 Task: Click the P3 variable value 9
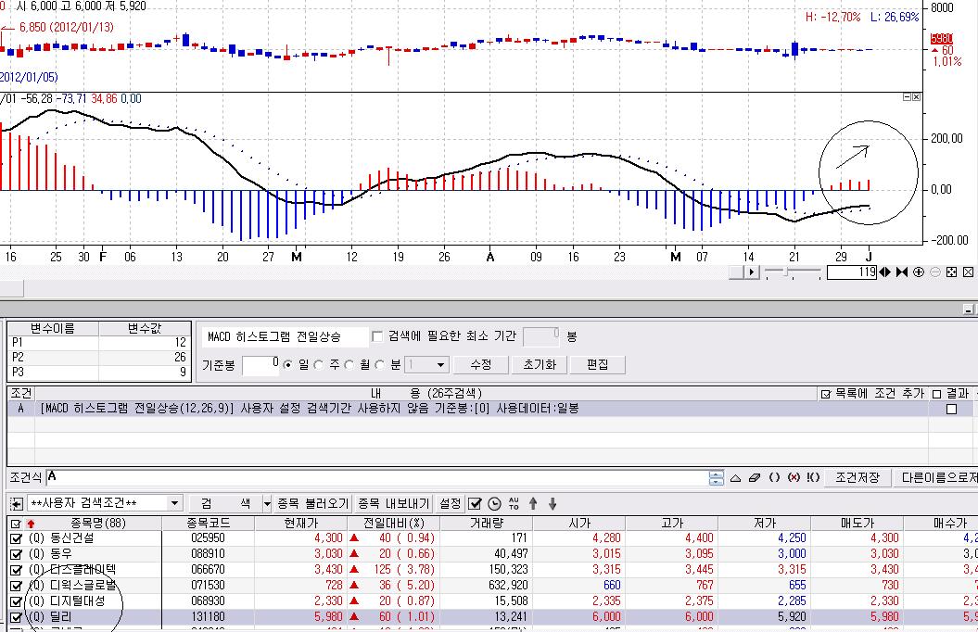(145, 373)
